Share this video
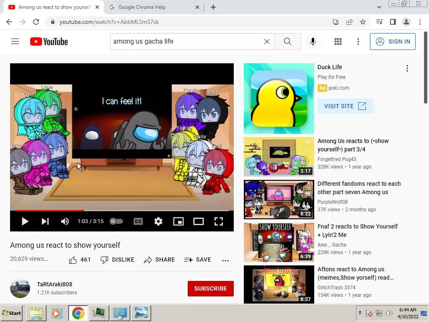 coord(159,260)
